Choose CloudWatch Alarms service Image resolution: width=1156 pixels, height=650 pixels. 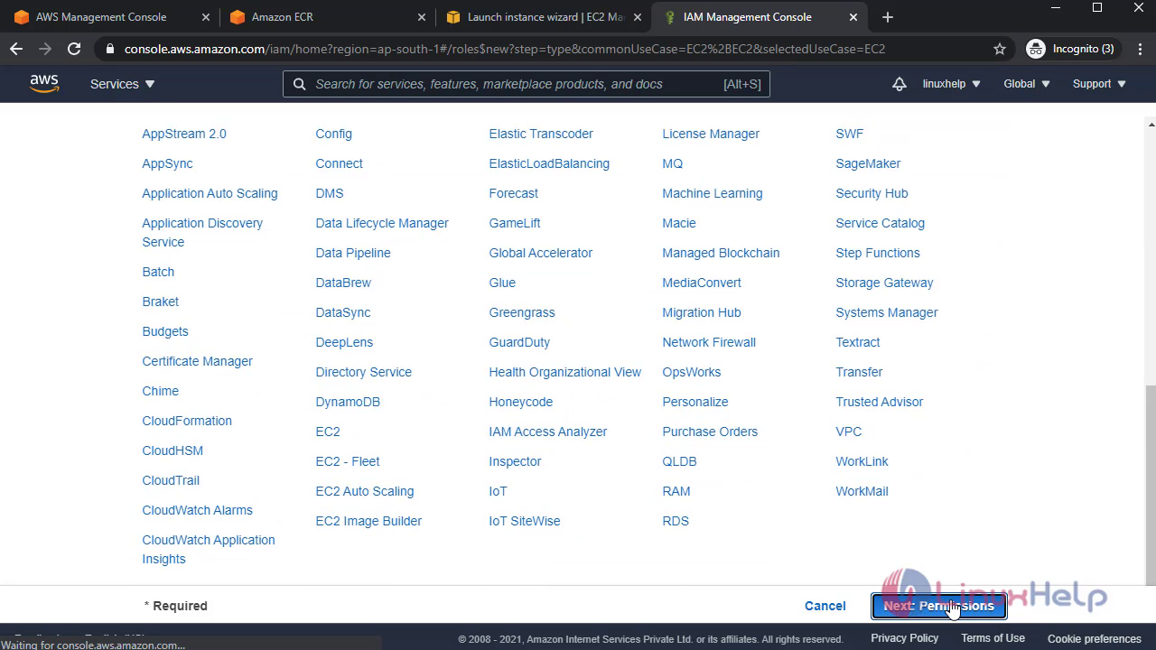pyautogui.click(x=197, y=510)
